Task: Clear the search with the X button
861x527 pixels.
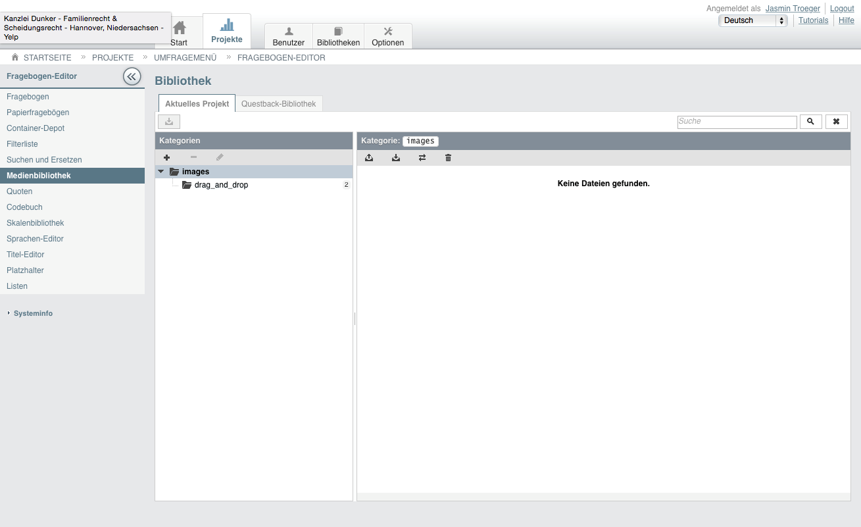Action: tap(837, 122)
